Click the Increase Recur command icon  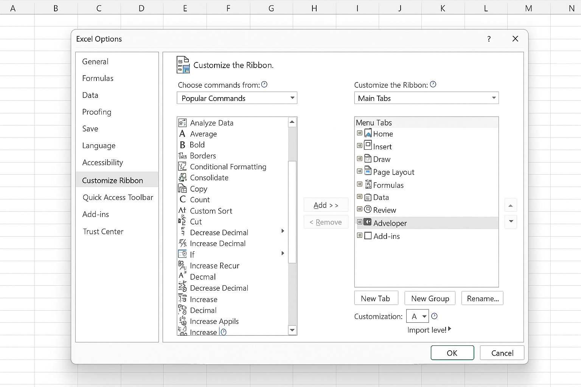coord(182,265)
